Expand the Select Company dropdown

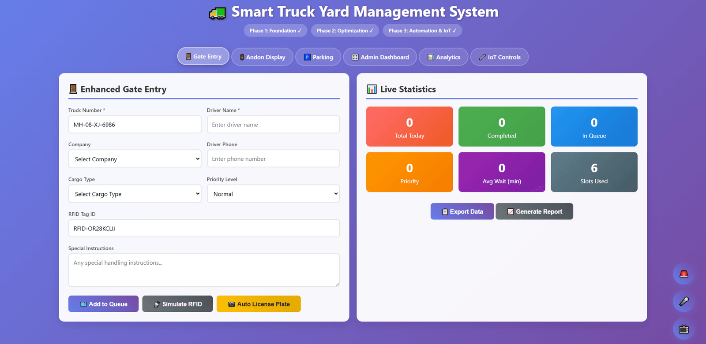coord(135,159)
